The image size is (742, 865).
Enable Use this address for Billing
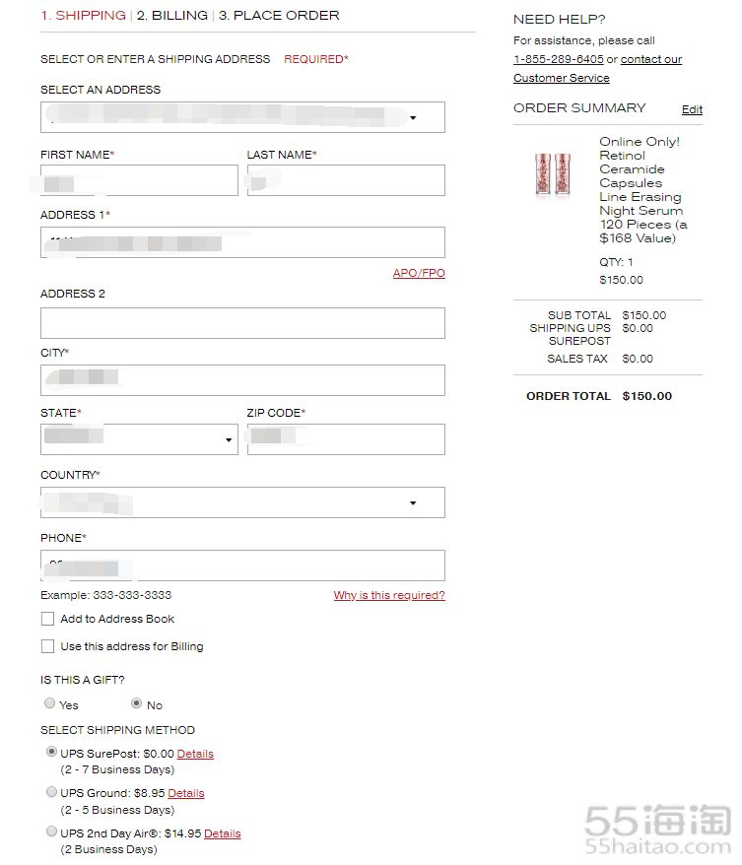tap(48, 646)
